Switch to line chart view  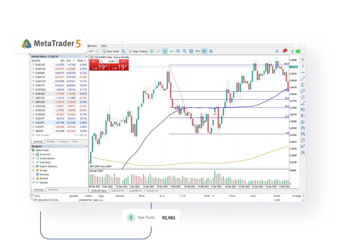click(172, 51)
